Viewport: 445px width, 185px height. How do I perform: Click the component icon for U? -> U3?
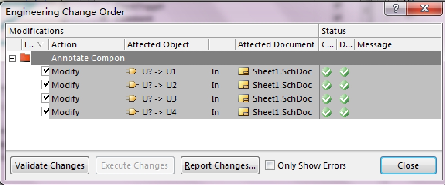point(132,98)
